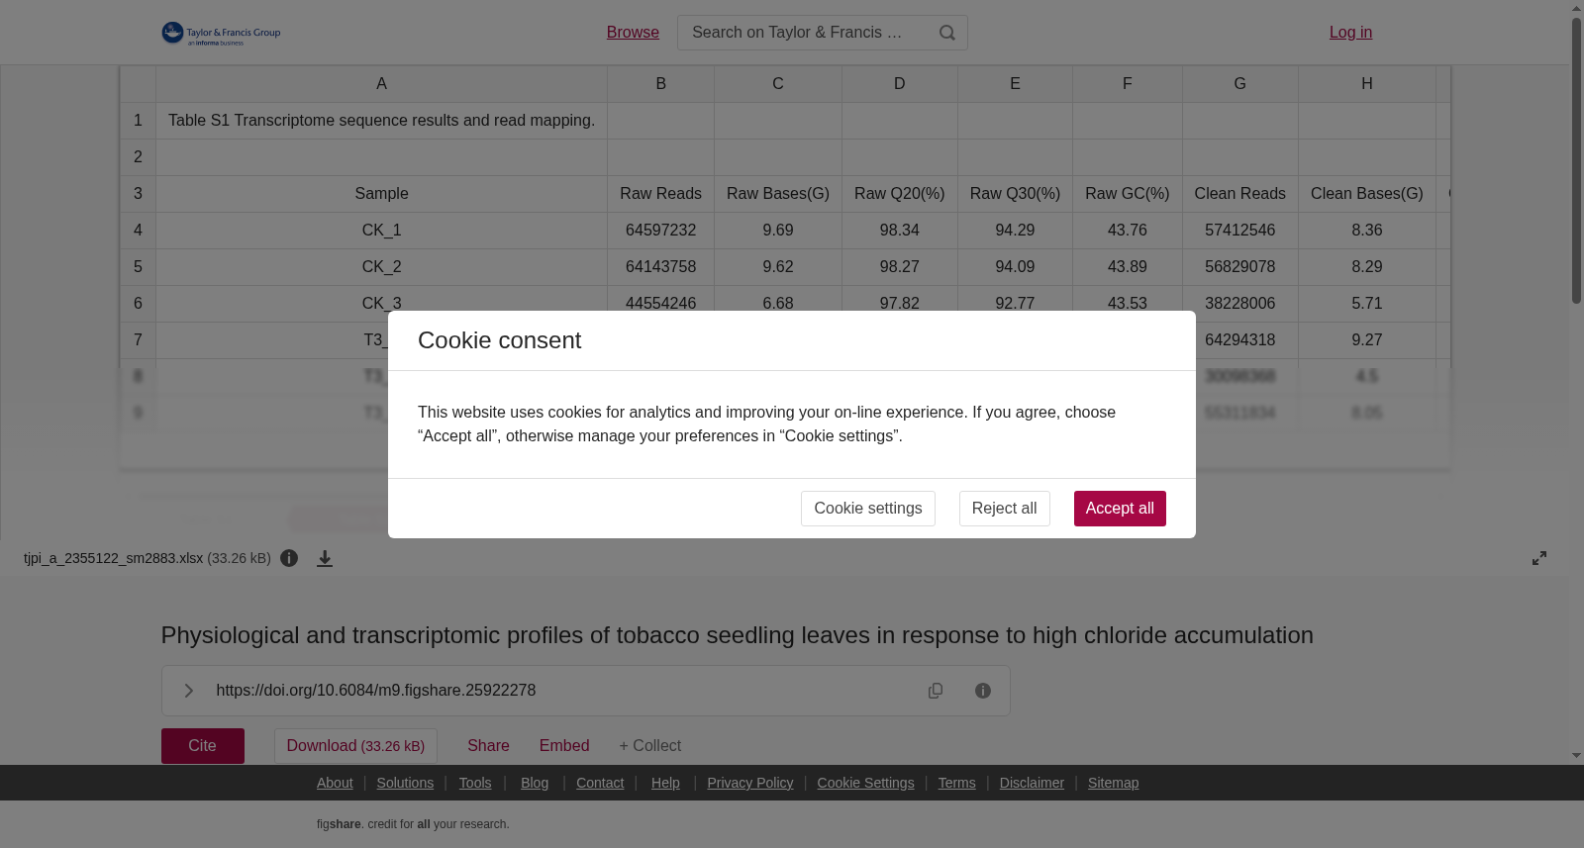Click the xlsx filename label
This screenshot has width=1584, height=848.
click(x=113, y=558)
